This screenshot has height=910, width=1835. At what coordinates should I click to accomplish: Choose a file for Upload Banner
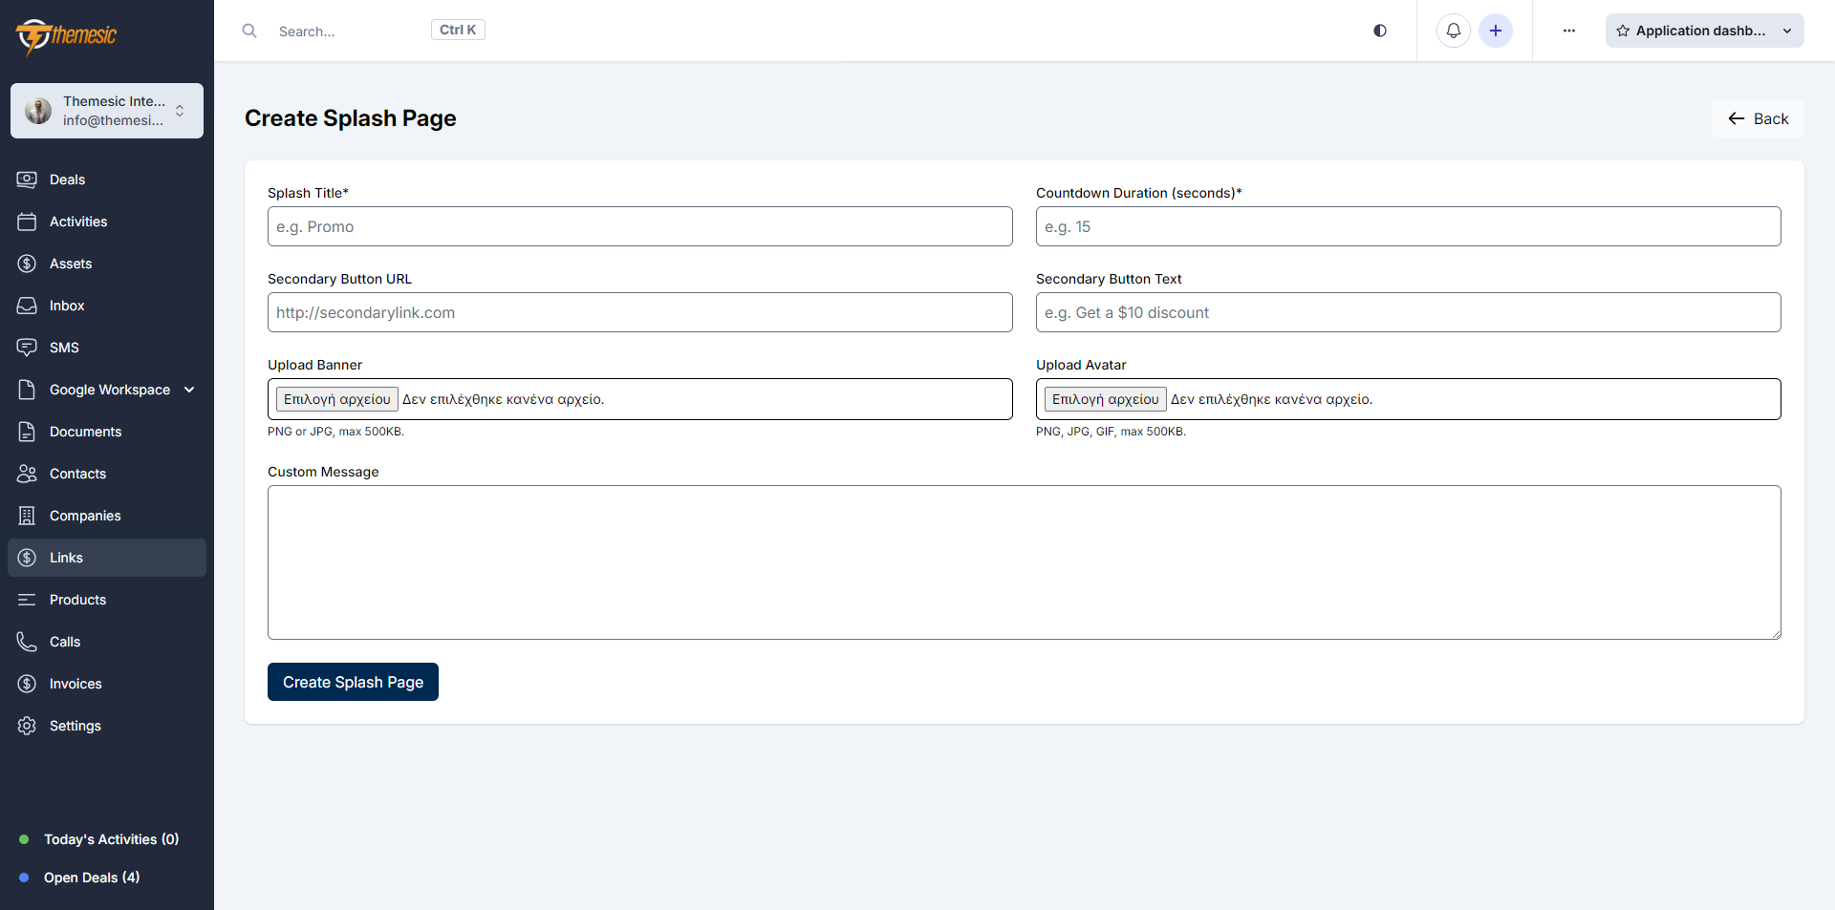click(336, 398)
